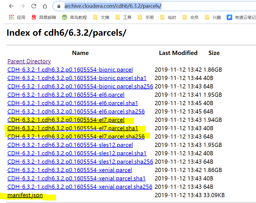Click the Size column header
256x203 pixels.
click(x=214, y=53)
